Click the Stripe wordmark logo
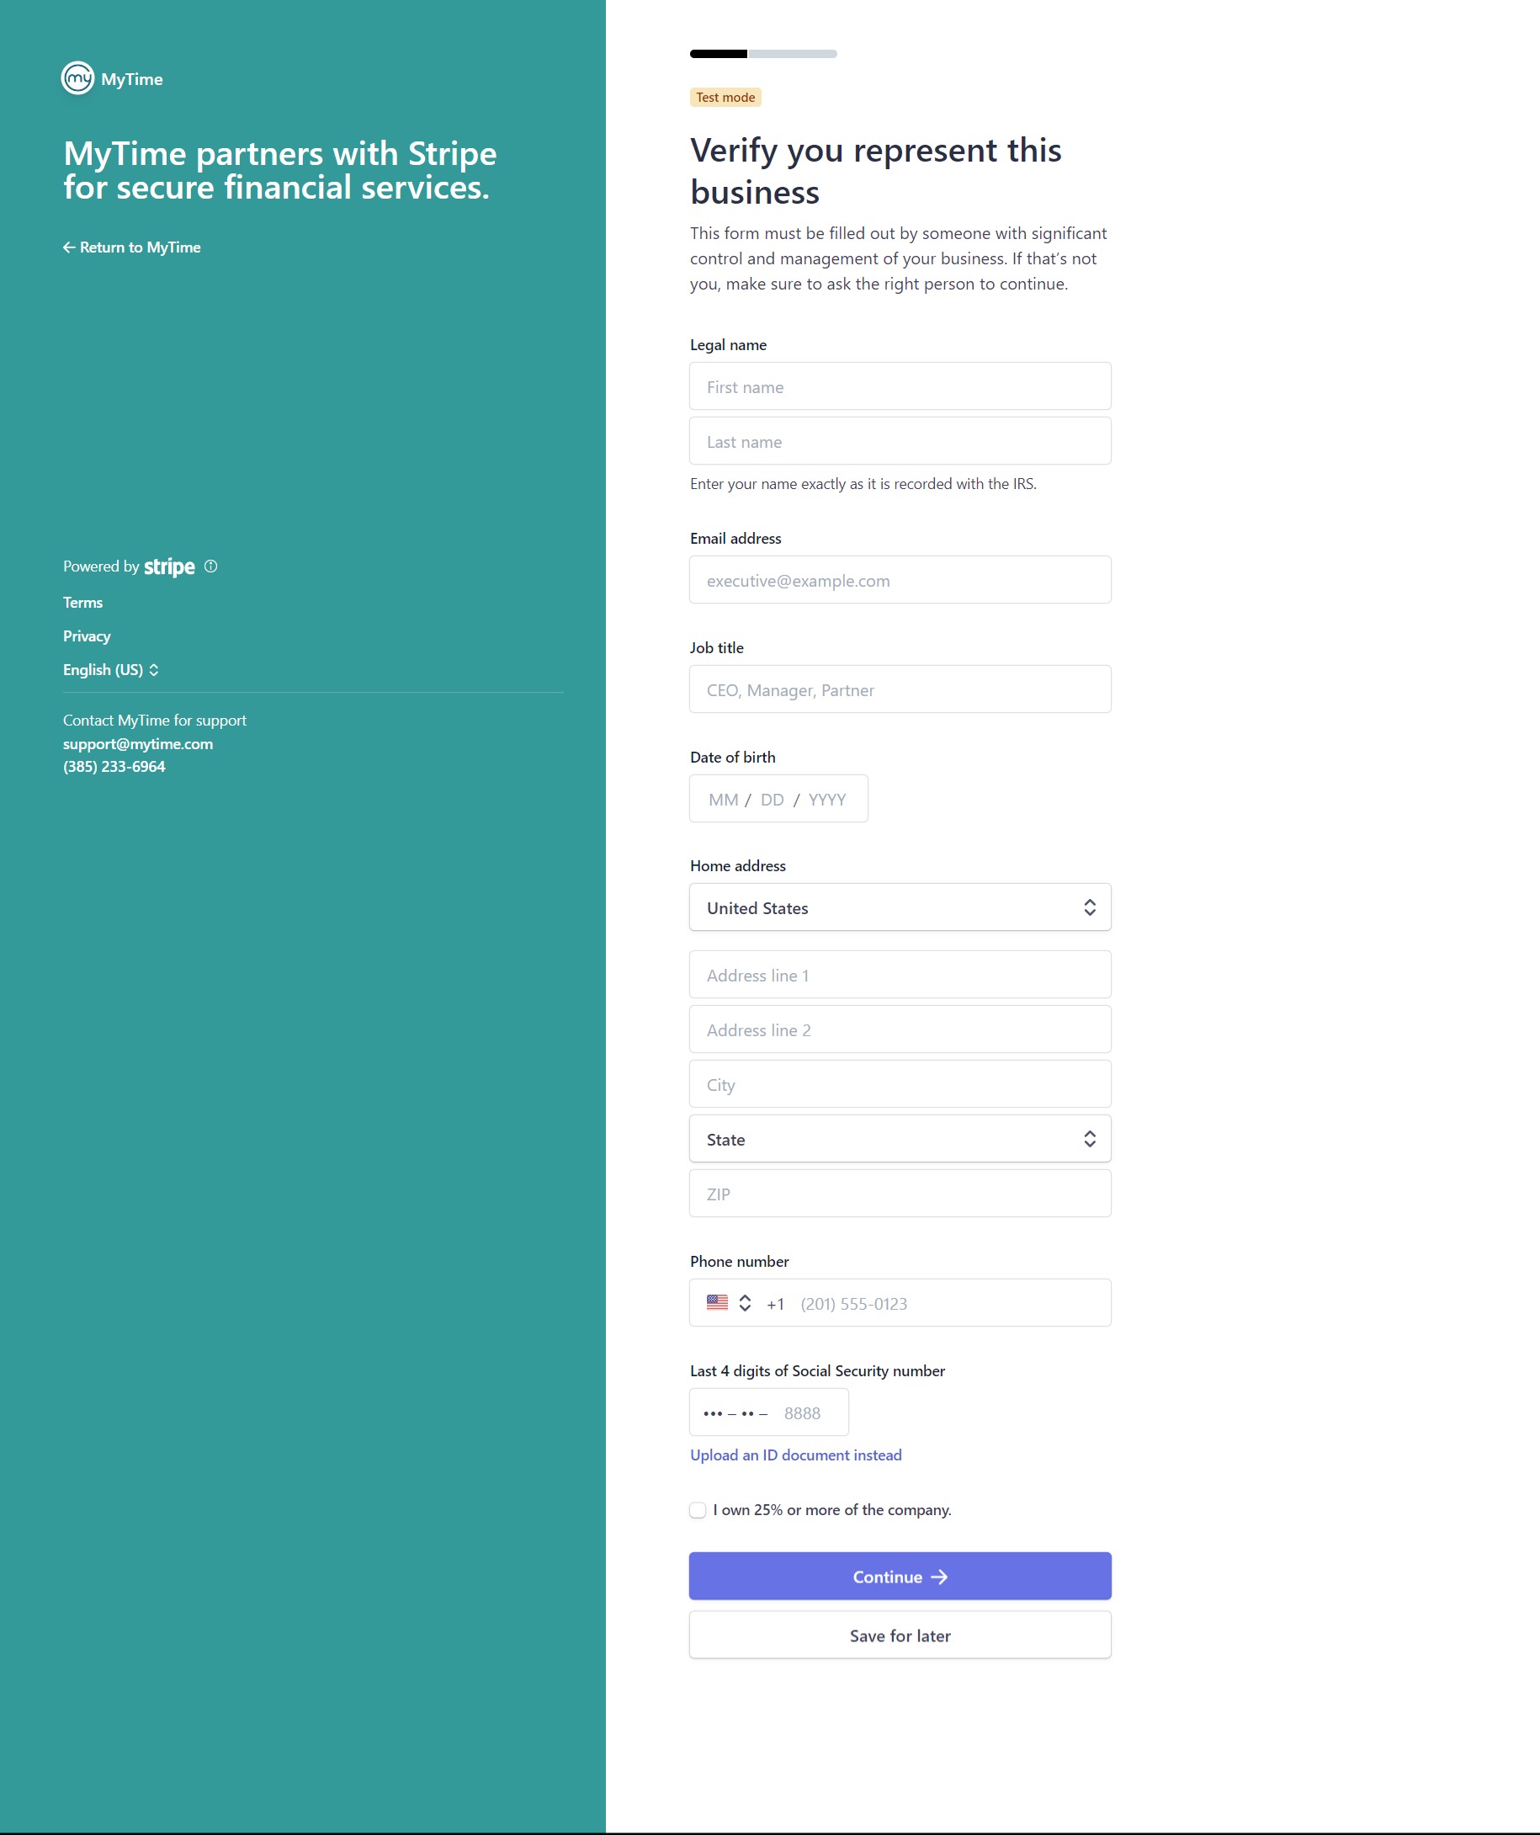 (x=169, y=567)
